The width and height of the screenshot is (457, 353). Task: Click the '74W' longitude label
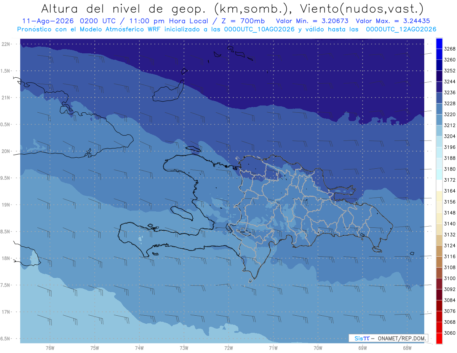tap(139, 348)
